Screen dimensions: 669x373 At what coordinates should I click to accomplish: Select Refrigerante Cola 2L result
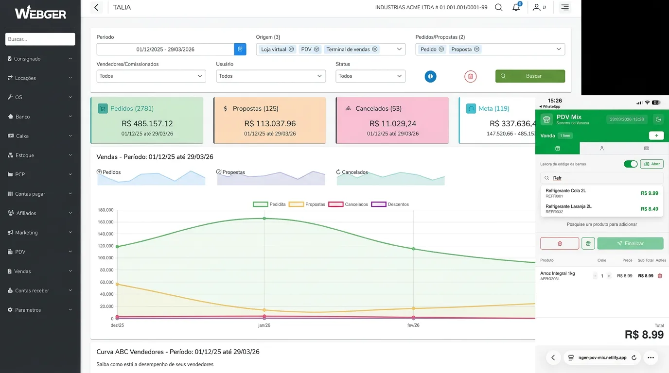602,193
